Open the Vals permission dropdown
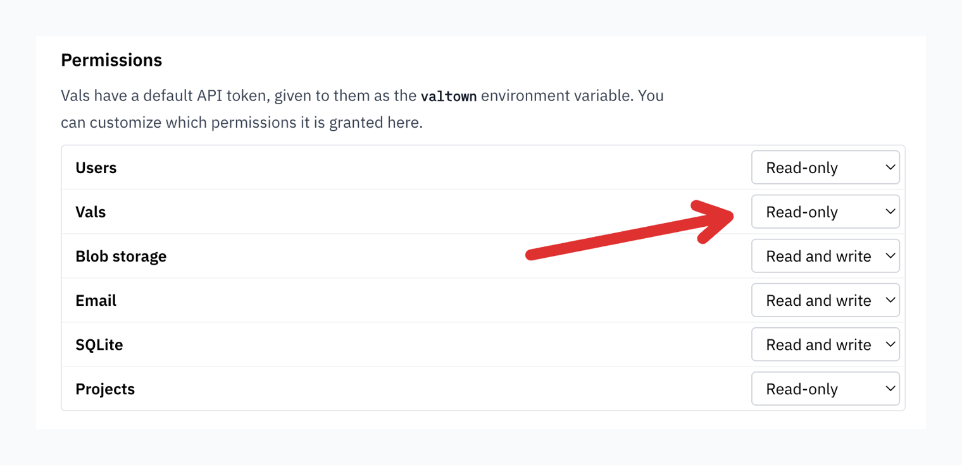Screen dimensions: 962x465 [x=825, y=212]
